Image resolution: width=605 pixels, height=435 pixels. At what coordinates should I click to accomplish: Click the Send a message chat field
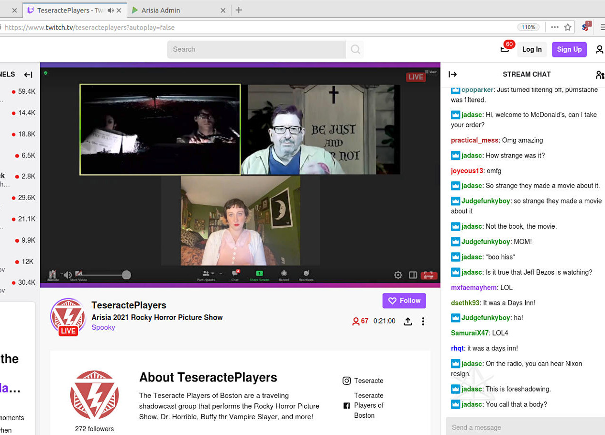coord(524,427)
